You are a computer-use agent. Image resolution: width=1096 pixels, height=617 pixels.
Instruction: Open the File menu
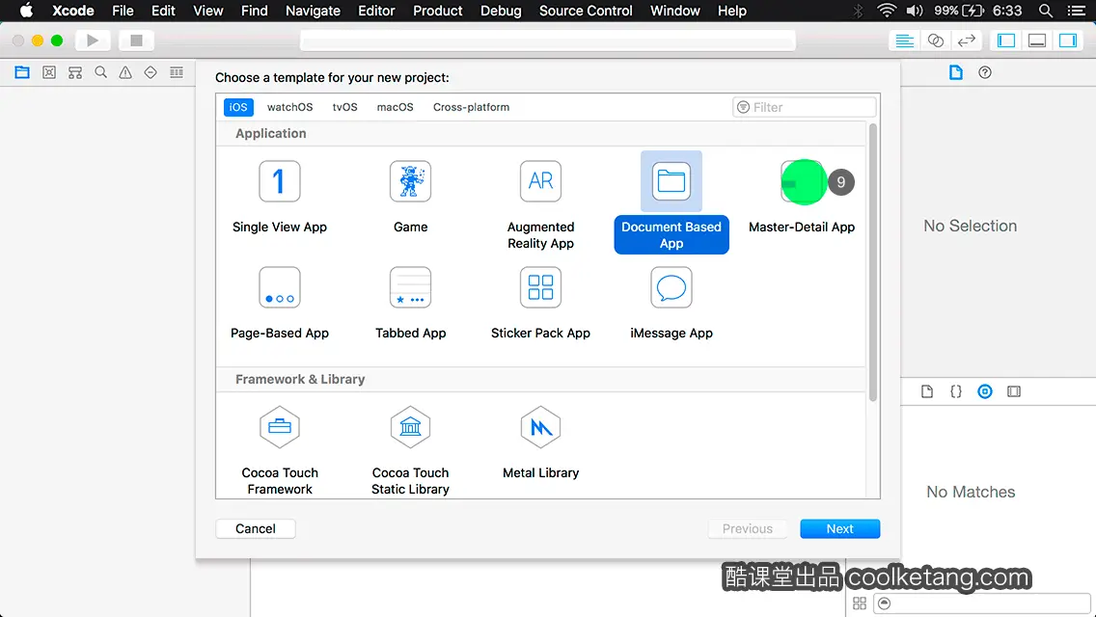(x=123, y=11)
